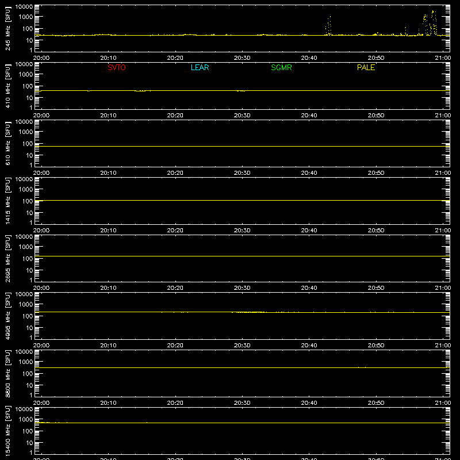
Task: Select the 245 MHz [SFU] axis label
Action: tap(7, 28)
